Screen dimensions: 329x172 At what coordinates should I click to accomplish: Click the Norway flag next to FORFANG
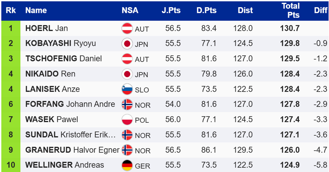coord(127,105)
